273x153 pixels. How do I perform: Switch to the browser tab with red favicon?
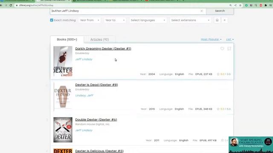tap(162, 1)
